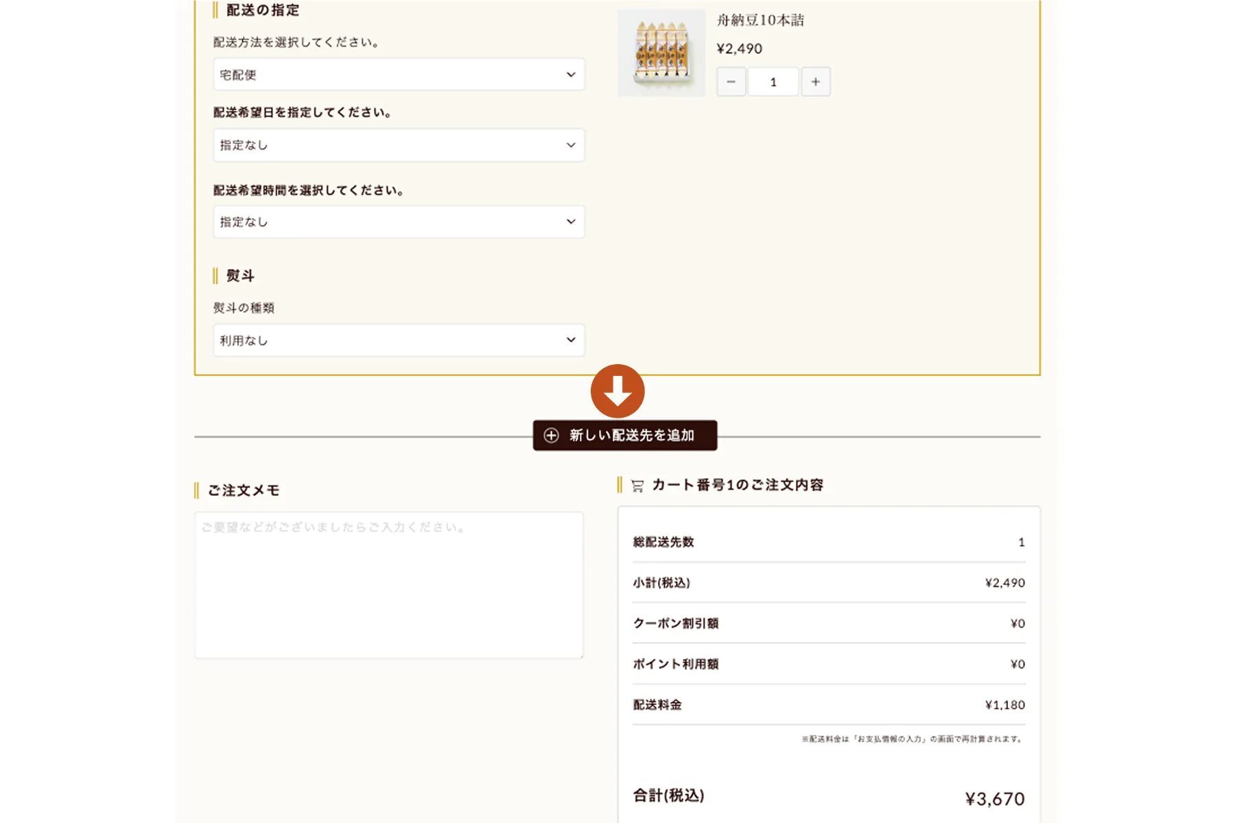Click the plus circle icon on add-destination button
Image resolution: width=1235 pixels, height=823 pixels.
[x=551, y=436]
